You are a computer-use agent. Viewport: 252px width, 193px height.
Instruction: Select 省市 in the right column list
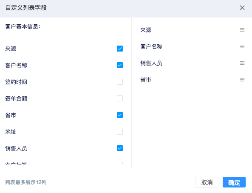click(x=146, y=80)
